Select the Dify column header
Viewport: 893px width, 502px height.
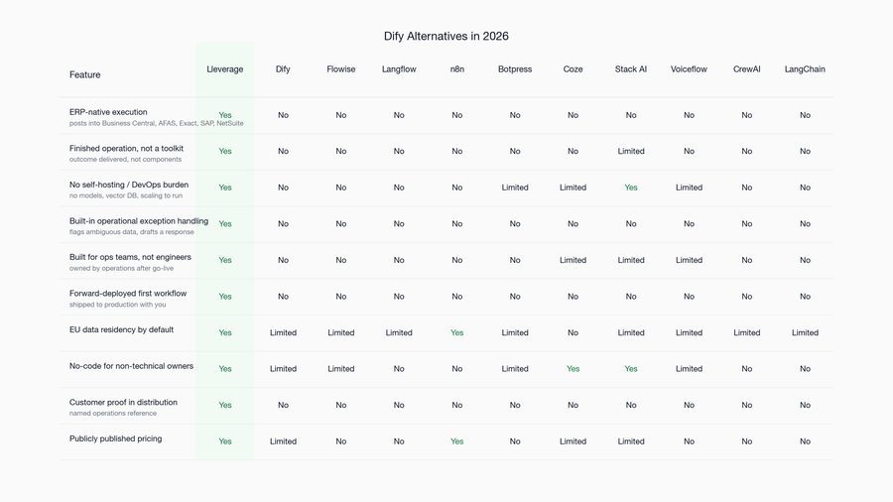(283, 68)
